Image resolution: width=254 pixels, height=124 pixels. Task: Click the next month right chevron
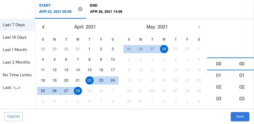tap(199, 27)
